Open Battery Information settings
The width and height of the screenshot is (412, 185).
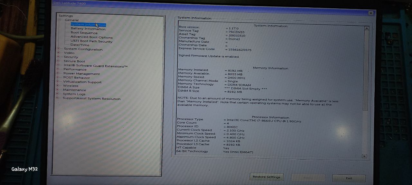pyautogui.click(x=88, y=29)
